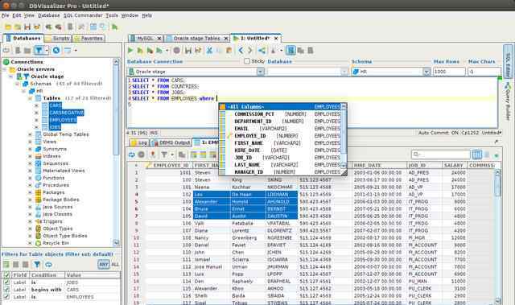Paste with the clipboard icon

point(229,50)
